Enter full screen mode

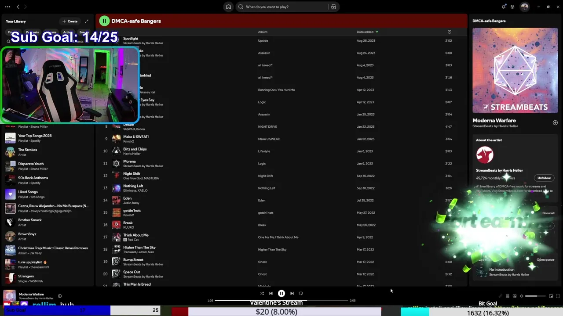pyautogui.click(x=558, y=296)
